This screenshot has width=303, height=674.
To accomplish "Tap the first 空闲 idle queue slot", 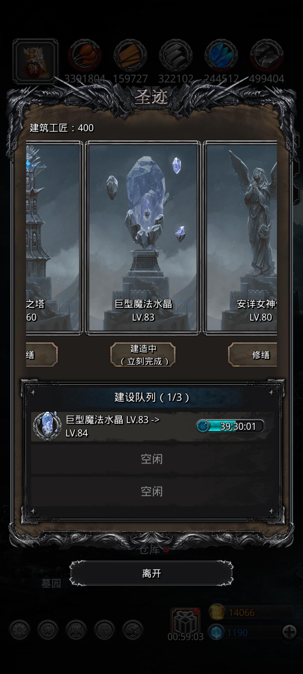I will tap(151, 459).
